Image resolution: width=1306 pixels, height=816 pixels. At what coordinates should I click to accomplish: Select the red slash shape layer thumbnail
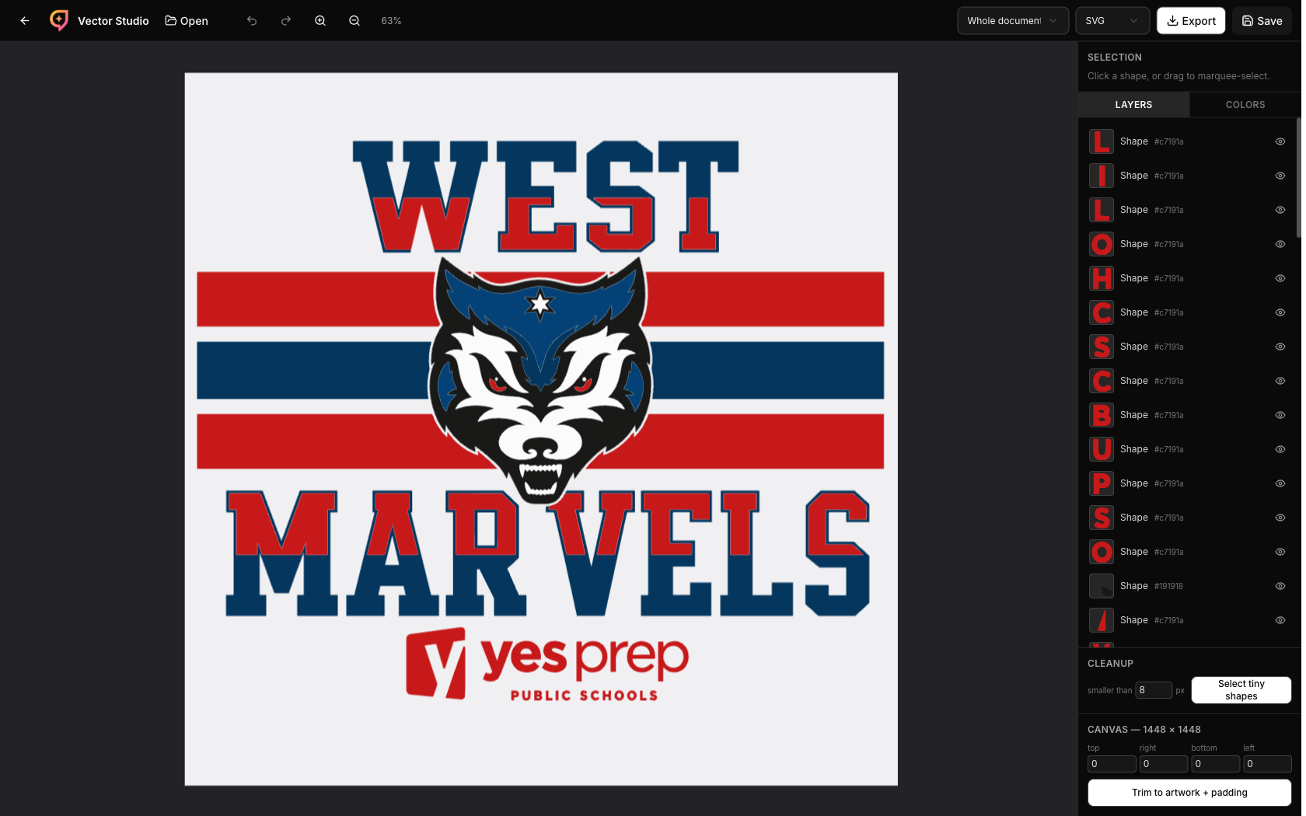(1102, 620)
